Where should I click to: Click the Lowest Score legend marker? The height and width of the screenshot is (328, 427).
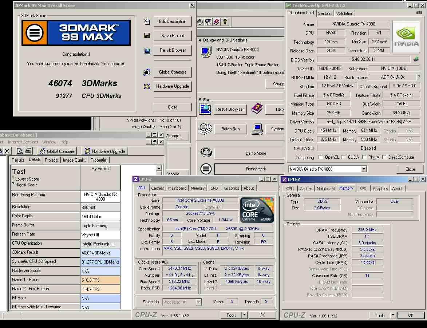pyautogui.click(x=13, y=178)
